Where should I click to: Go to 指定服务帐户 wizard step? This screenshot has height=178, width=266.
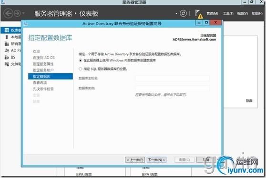tap(43, 70)
